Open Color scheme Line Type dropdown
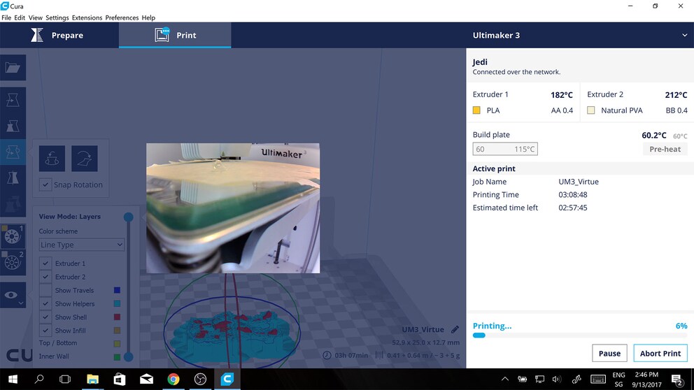The width and height of the screenshot is (694, 390). click(81, 245)
